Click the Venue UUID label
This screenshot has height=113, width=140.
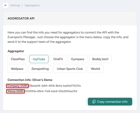pos(15,91)
